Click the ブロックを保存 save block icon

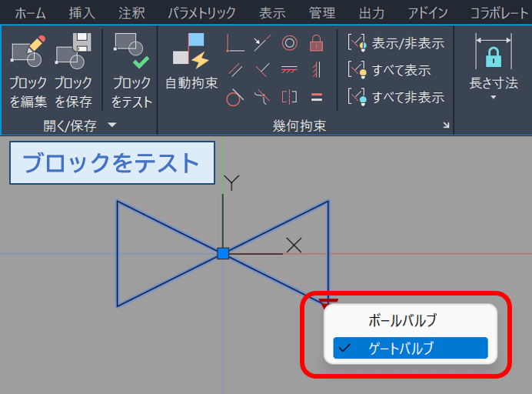73,72
